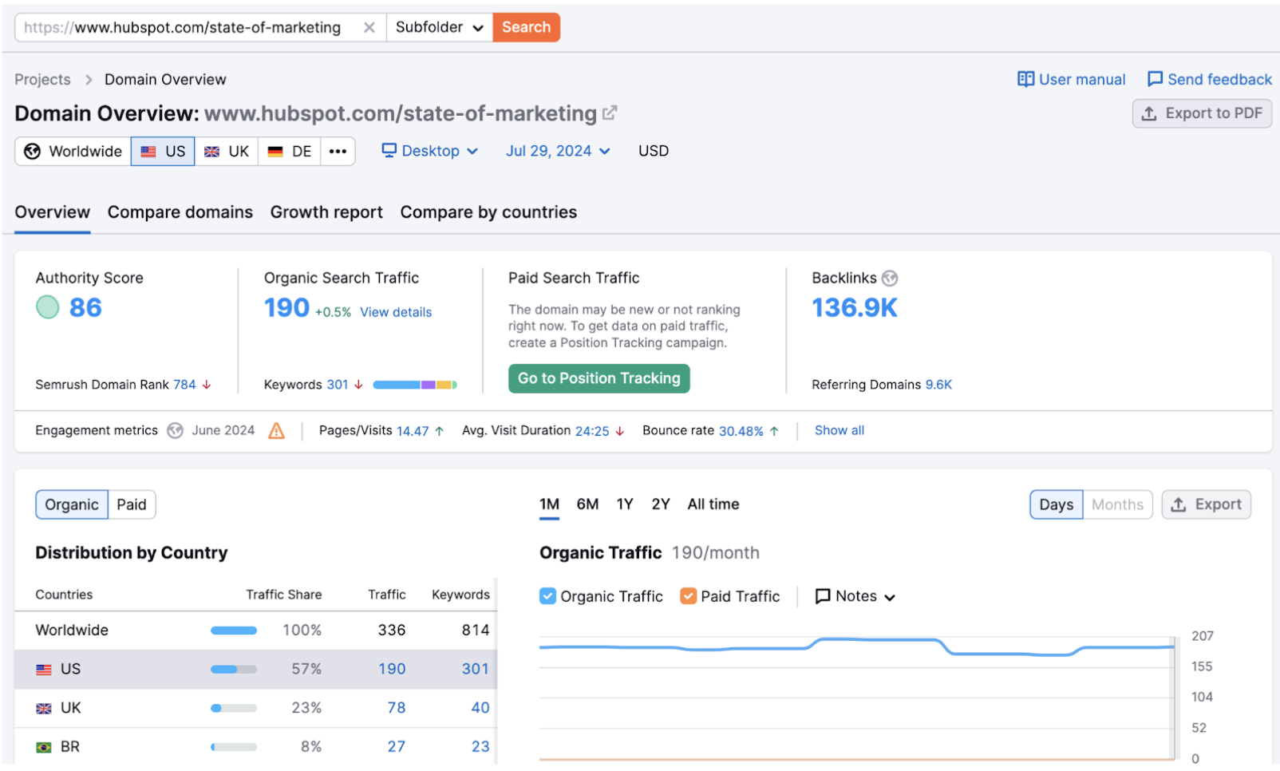Click the Keywords multicolor distribution bar

click(x=415, y=385)
